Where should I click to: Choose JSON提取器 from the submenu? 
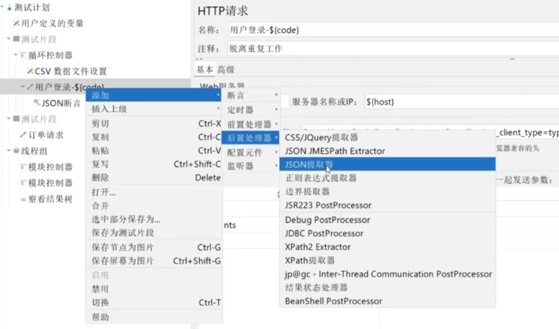click(x=309, y=164)
